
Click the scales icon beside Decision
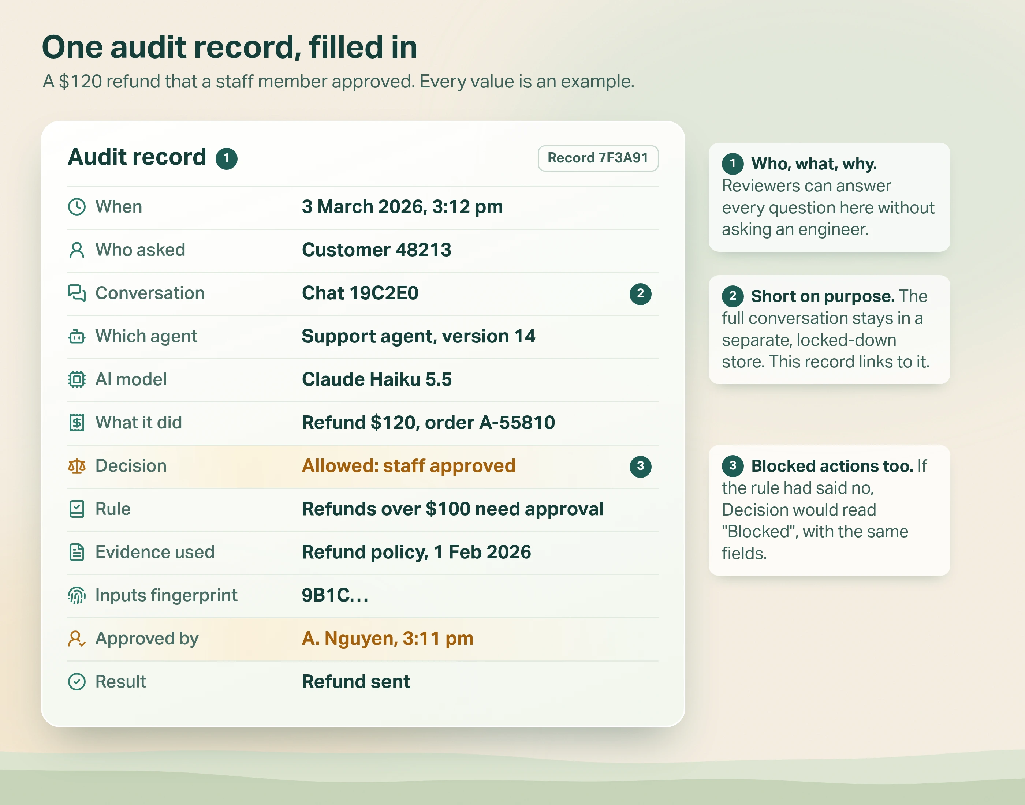pyautogui.click(x=77, y=466)
